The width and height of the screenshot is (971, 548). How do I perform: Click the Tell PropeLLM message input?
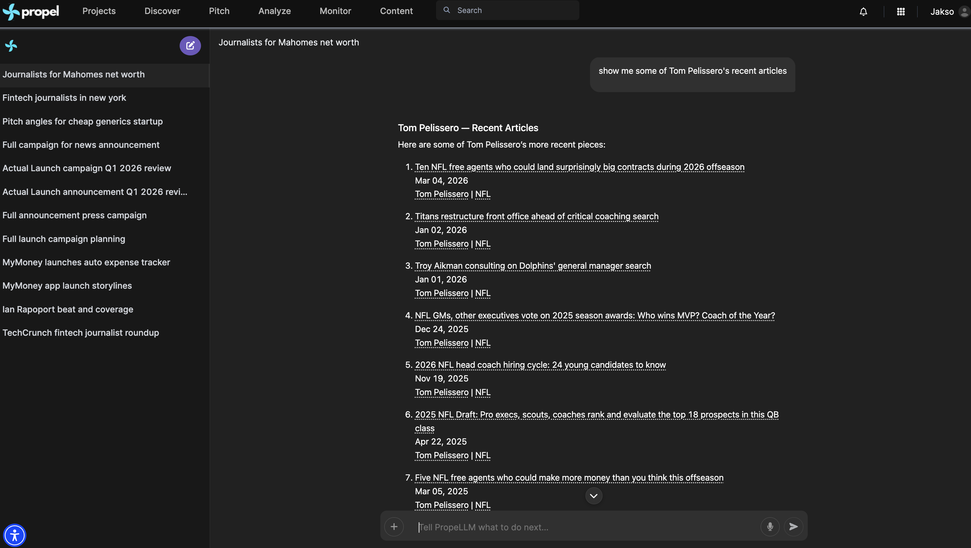(584, 527)
